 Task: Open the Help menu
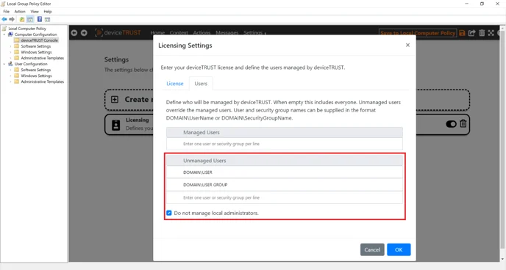[48, 11]
